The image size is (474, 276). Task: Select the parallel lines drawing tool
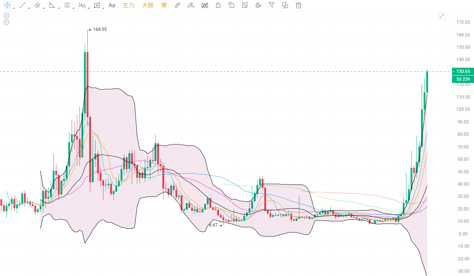(x=37, y=5)
